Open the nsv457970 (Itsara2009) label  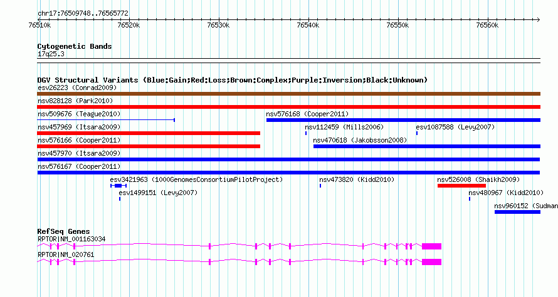tap(79, 153)
